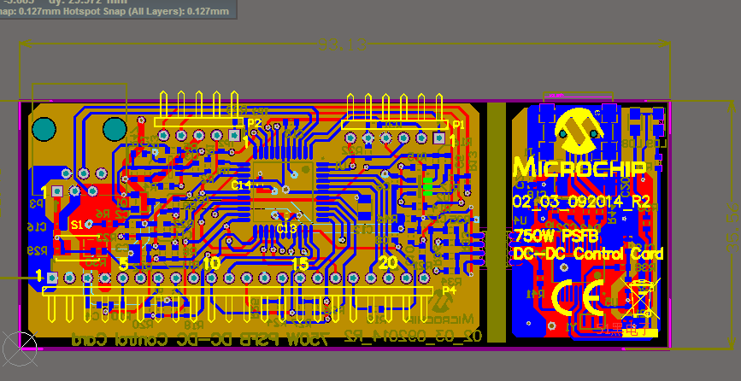Select the Microchip logo silkscreen graphic

tap(579, 131)
